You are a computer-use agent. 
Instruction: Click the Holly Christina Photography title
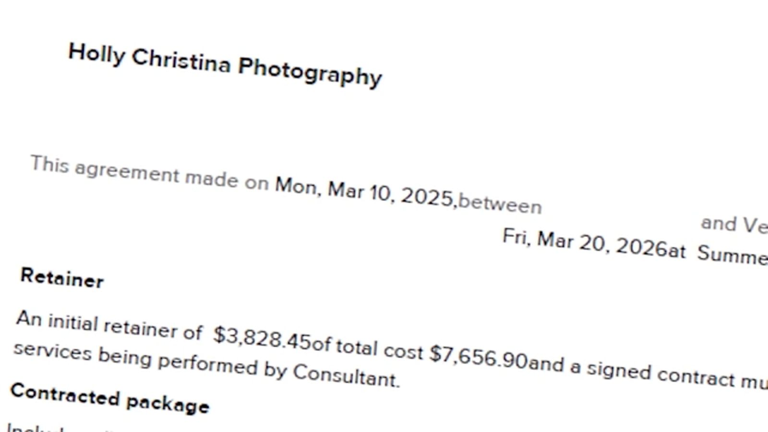point(225,64)
